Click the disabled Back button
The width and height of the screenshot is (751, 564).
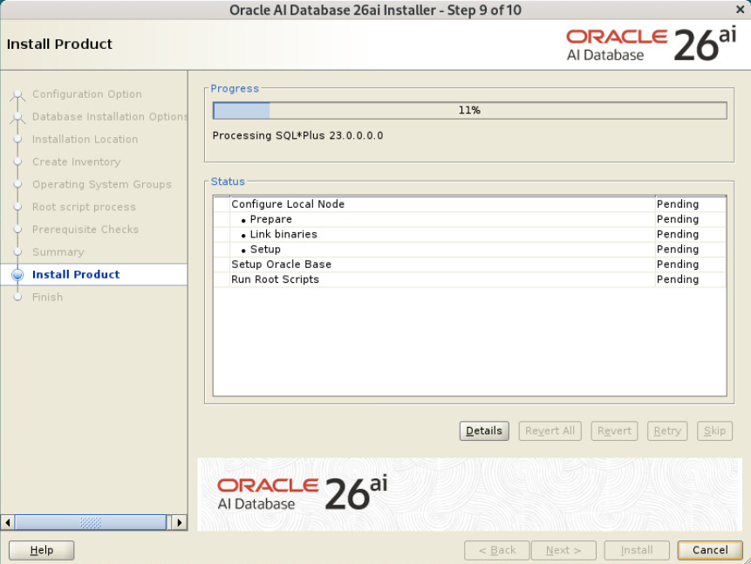click(x=496, y=550)
